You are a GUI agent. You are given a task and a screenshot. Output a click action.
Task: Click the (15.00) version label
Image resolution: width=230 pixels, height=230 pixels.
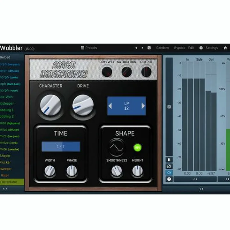pos(29,49)
